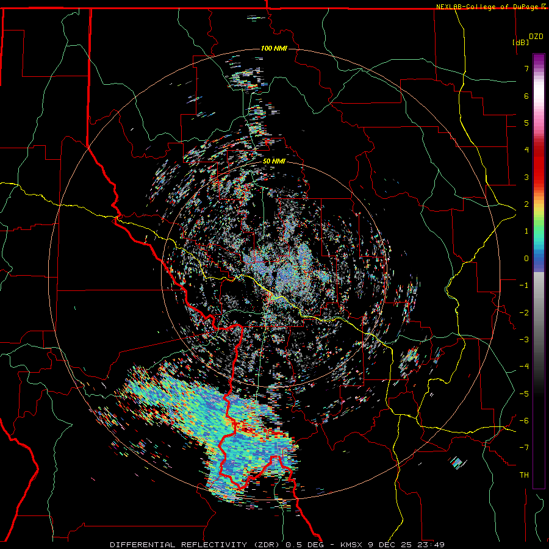Click the -7 value on the color scale
The image size is (549, 549).
[524, 448]
